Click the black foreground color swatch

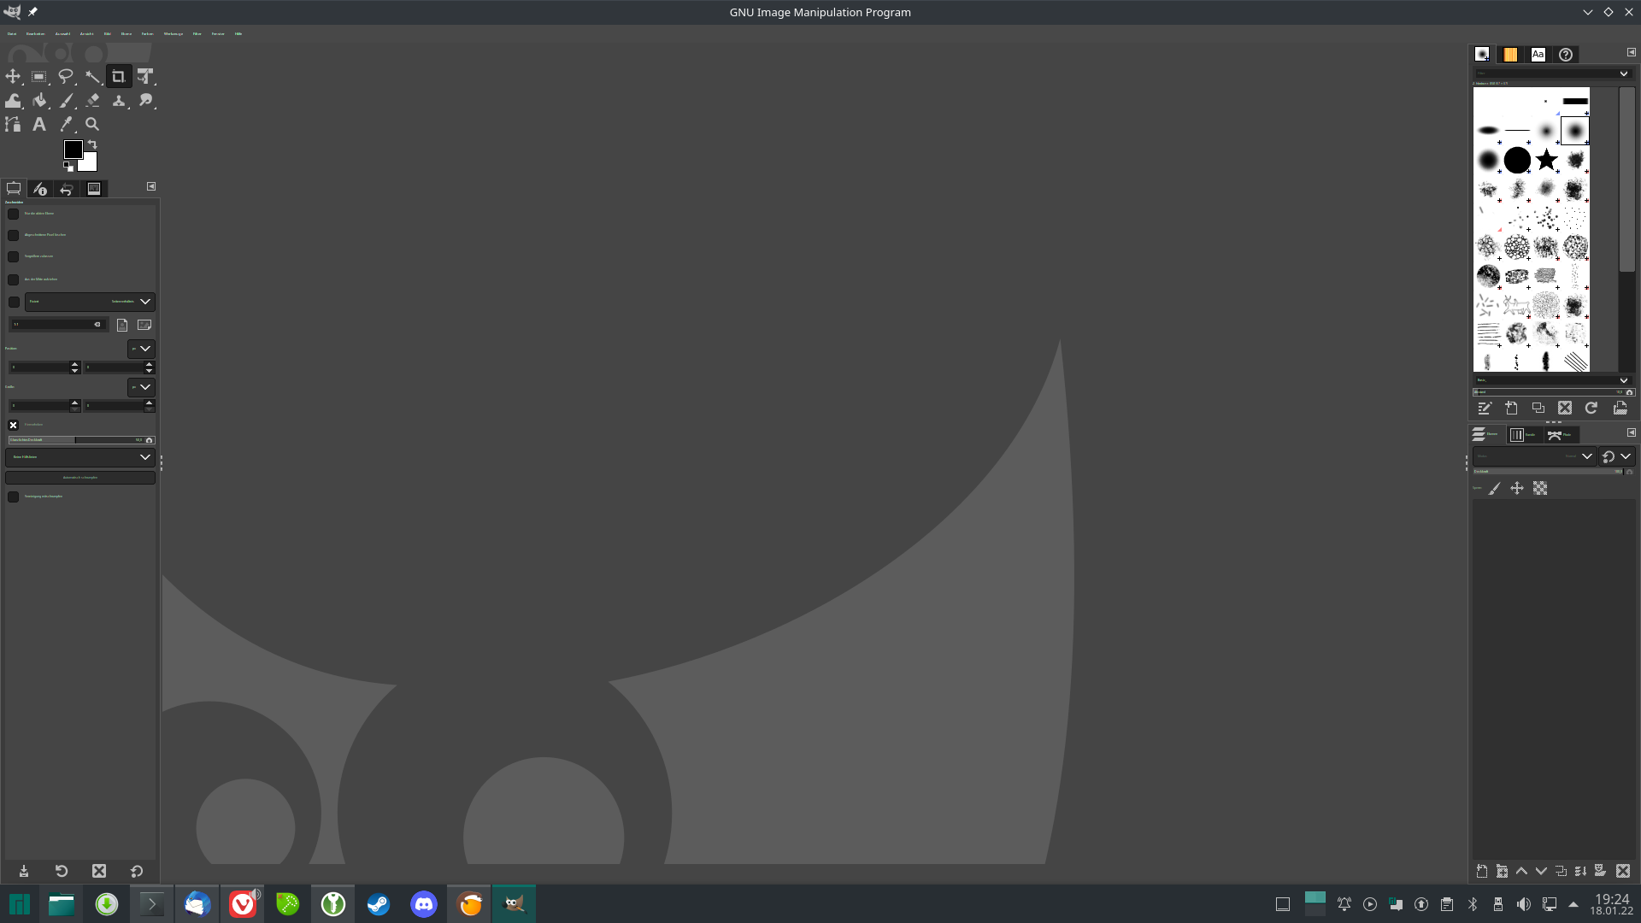coord(73,150)
